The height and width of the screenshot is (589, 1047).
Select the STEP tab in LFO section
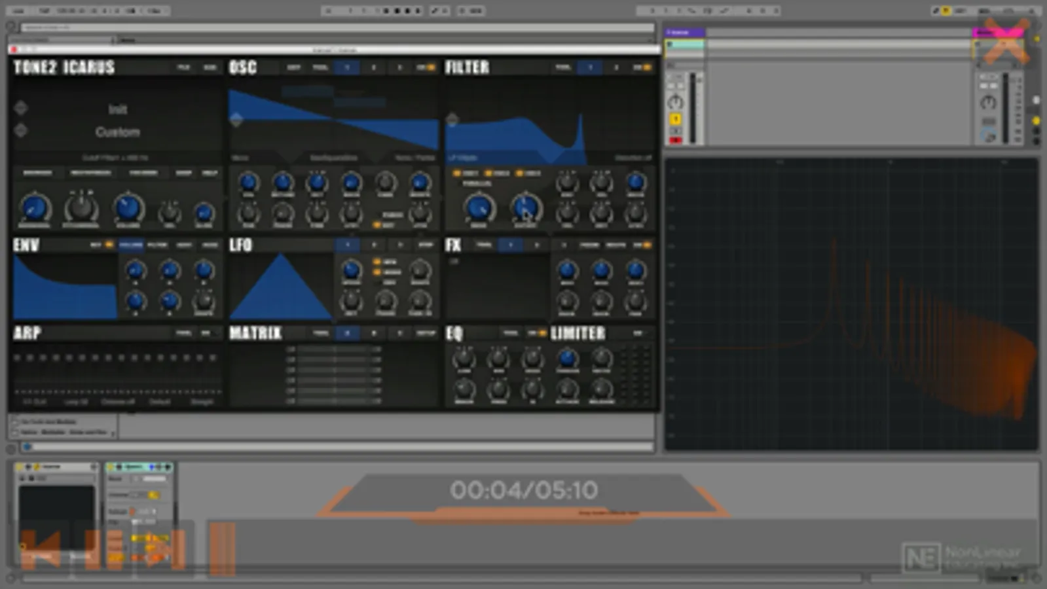click(426, 245)
